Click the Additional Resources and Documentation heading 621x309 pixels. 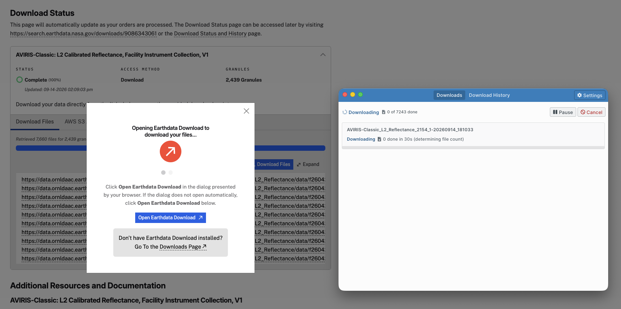click(88, 286)
